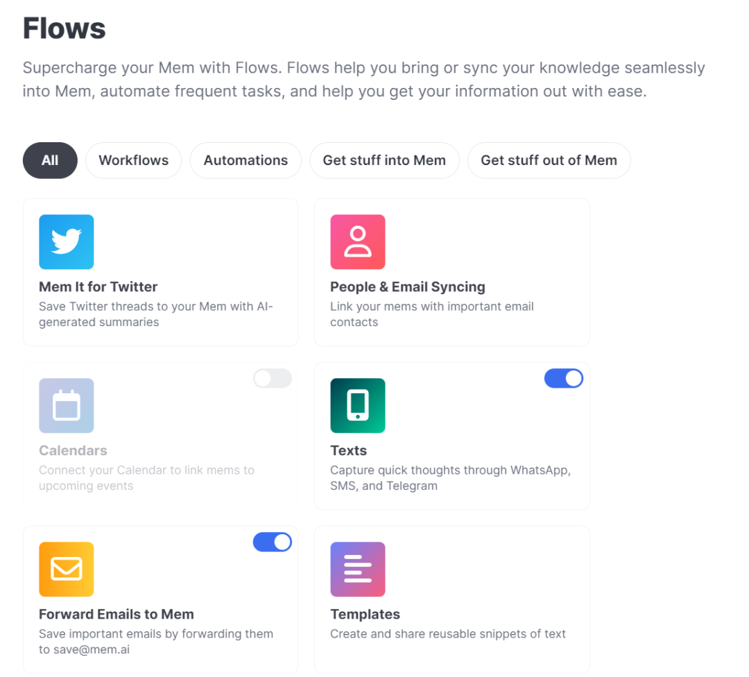Click the Templates title text

365,614
